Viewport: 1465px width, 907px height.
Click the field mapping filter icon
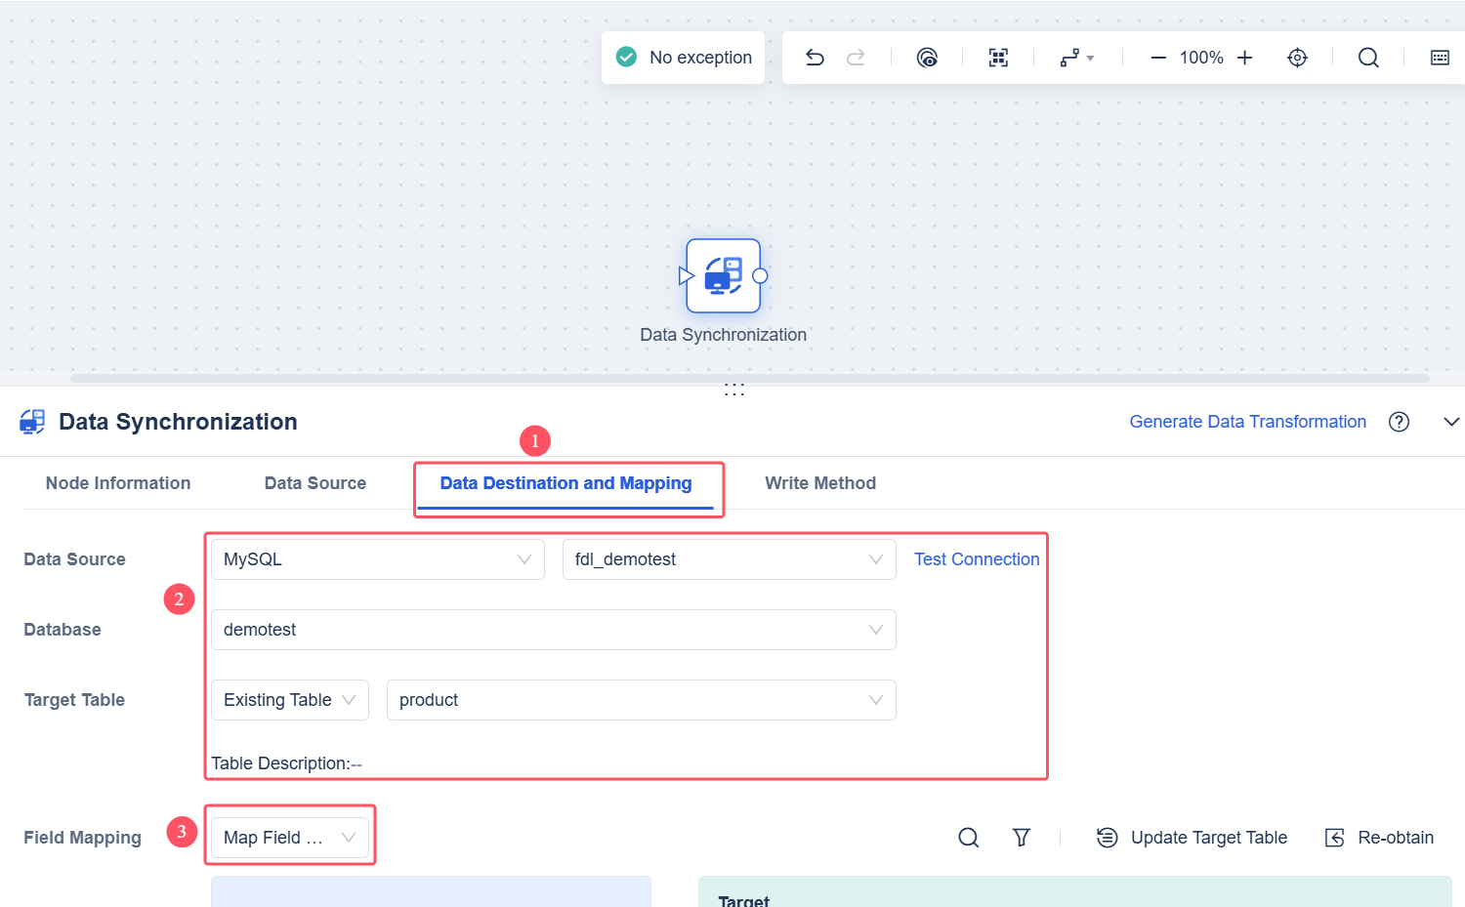[x=1022, y=838]
